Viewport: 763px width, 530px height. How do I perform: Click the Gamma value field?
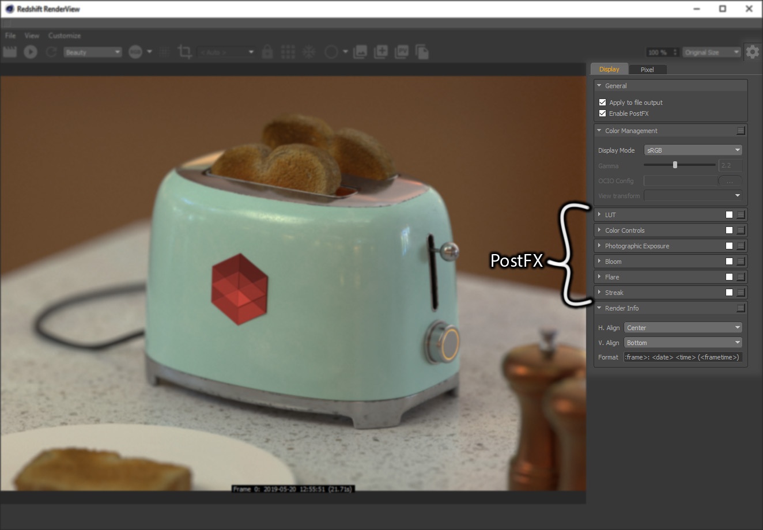point(731,165)
